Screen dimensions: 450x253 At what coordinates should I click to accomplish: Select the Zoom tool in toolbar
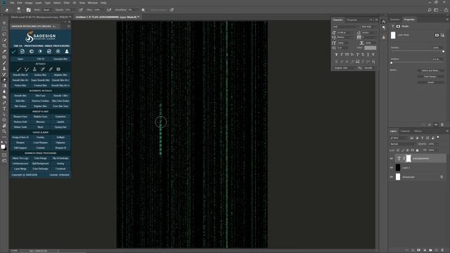tap(4, 131)
